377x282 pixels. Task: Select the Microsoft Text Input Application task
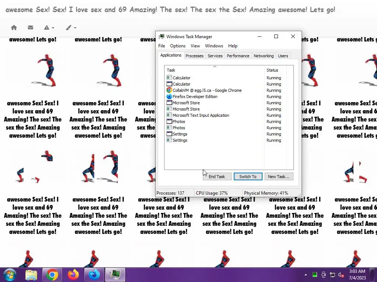(x=226, y=115)
